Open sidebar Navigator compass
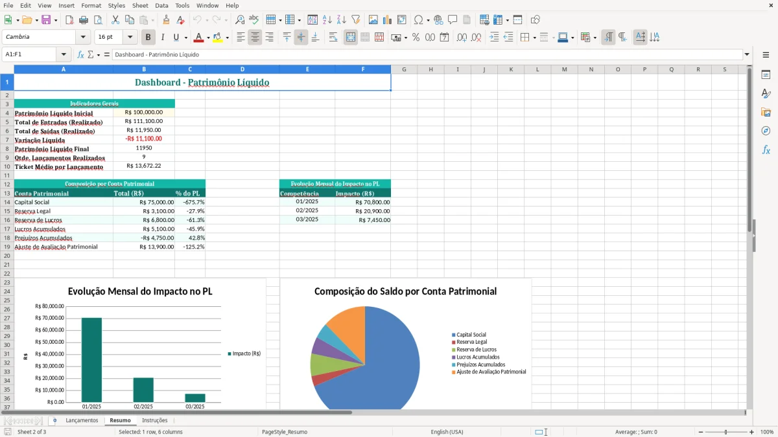778x437 pixels. point(766,131)
